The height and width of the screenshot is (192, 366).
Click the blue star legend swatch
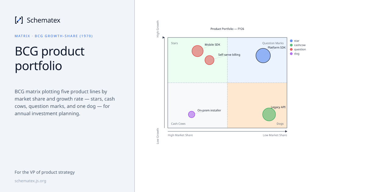(291, 41)
